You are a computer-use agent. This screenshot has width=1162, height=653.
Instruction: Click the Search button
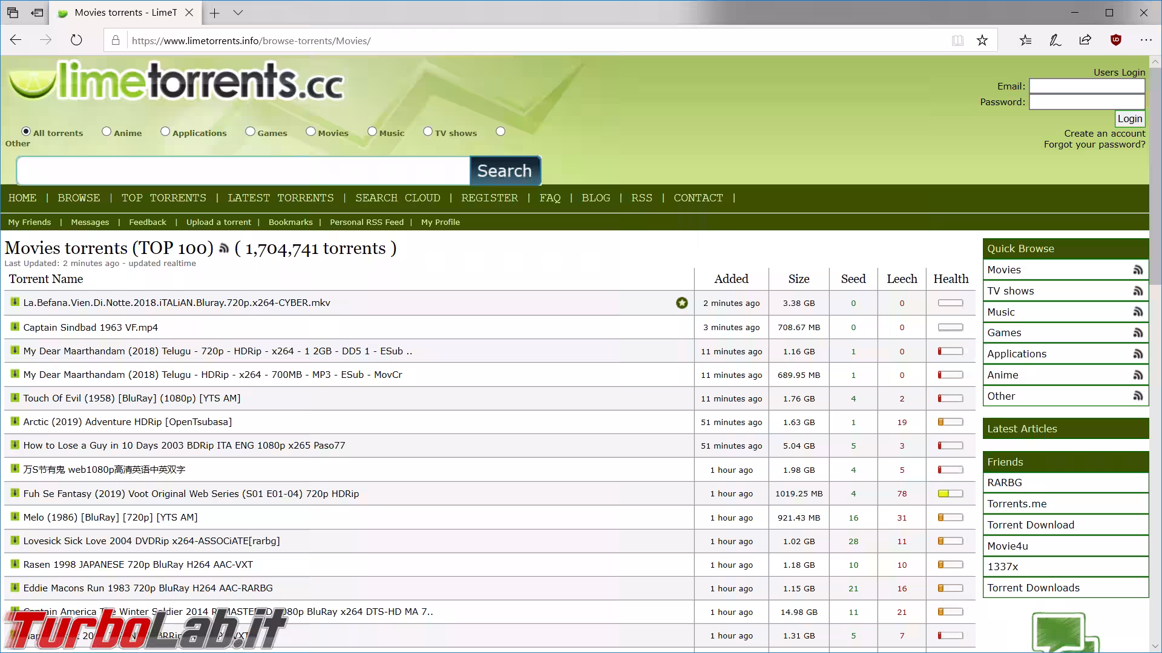pos(505,171)
